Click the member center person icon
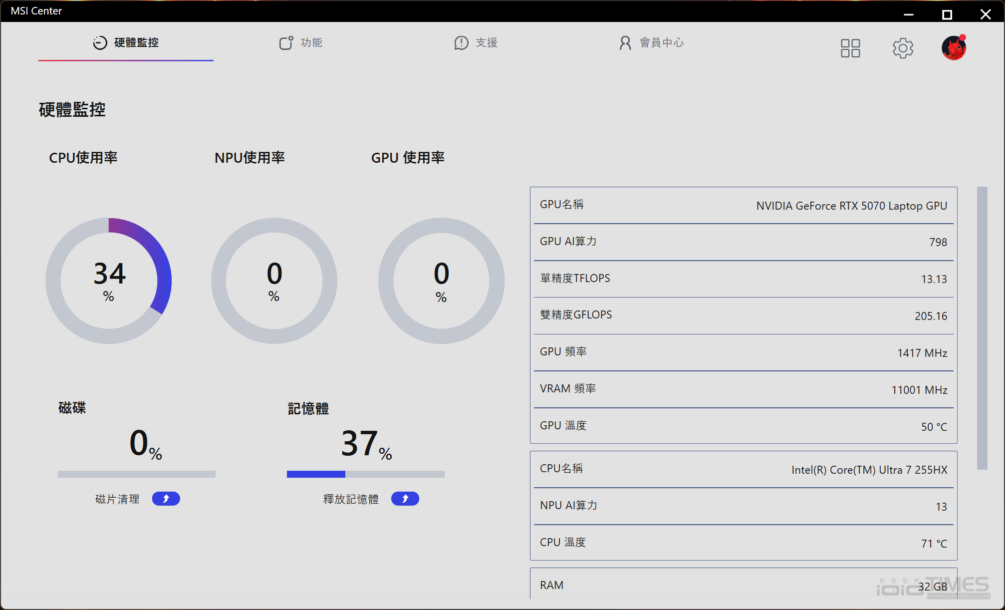Screen dimensions: 1005x610 (625, 43)
